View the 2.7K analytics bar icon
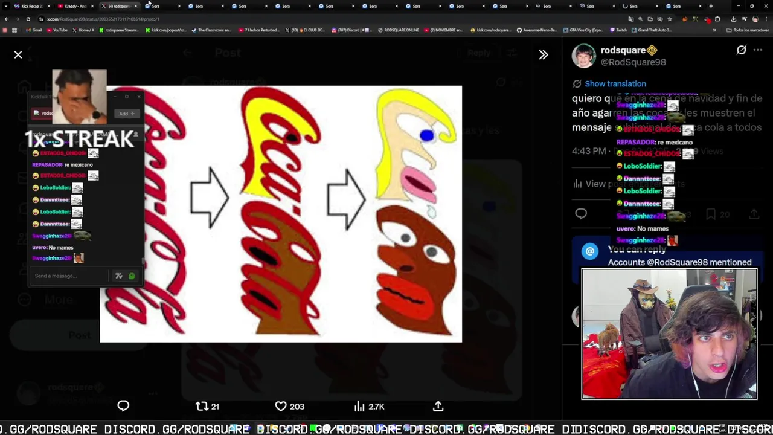The width and height of the screenshot is (773, 435). (x=368, y=407)
